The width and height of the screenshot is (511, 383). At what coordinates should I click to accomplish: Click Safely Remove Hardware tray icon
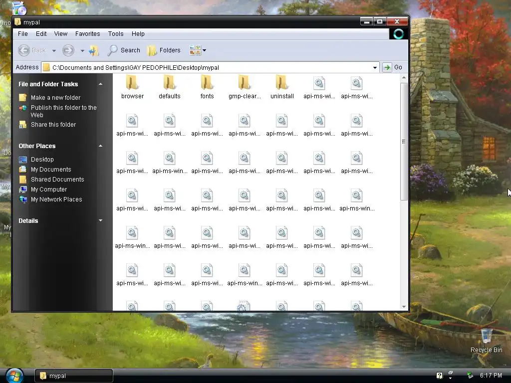pos(470,376)
